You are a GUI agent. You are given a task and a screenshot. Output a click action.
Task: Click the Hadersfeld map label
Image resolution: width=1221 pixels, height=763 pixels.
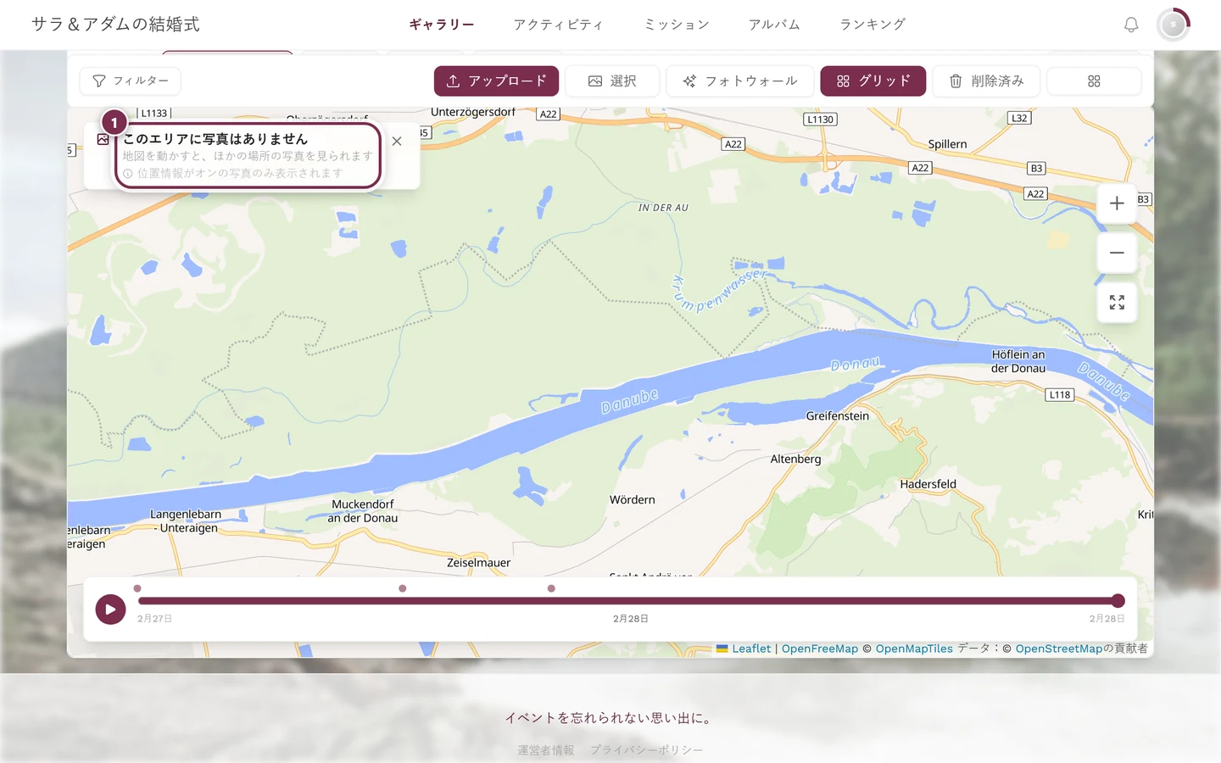tap(928, 484)
